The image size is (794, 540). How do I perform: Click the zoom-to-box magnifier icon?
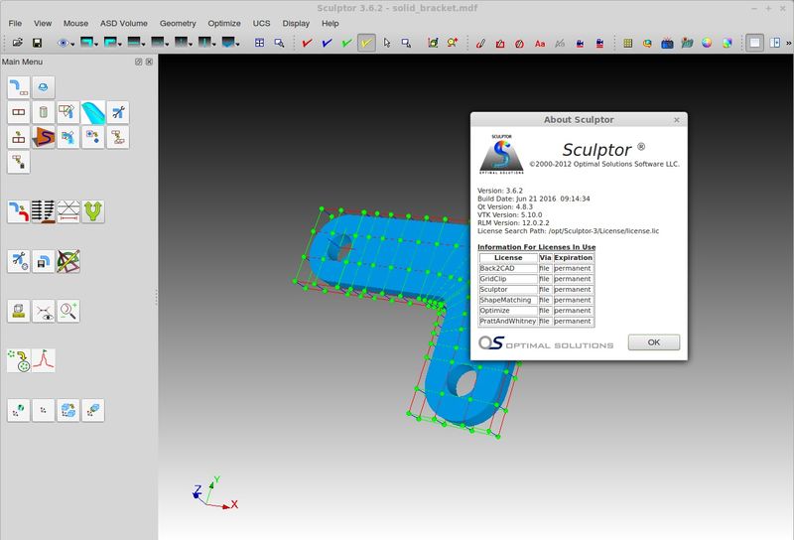pos(279,43)
